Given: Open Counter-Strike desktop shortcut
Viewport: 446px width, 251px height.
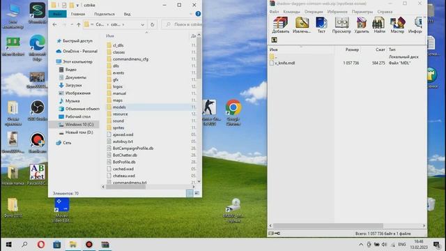Looking at the screenshot, I should 210,112.
